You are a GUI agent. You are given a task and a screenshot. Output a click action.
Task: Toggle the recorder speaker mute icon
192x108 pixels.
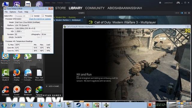[x=168, y=103]
